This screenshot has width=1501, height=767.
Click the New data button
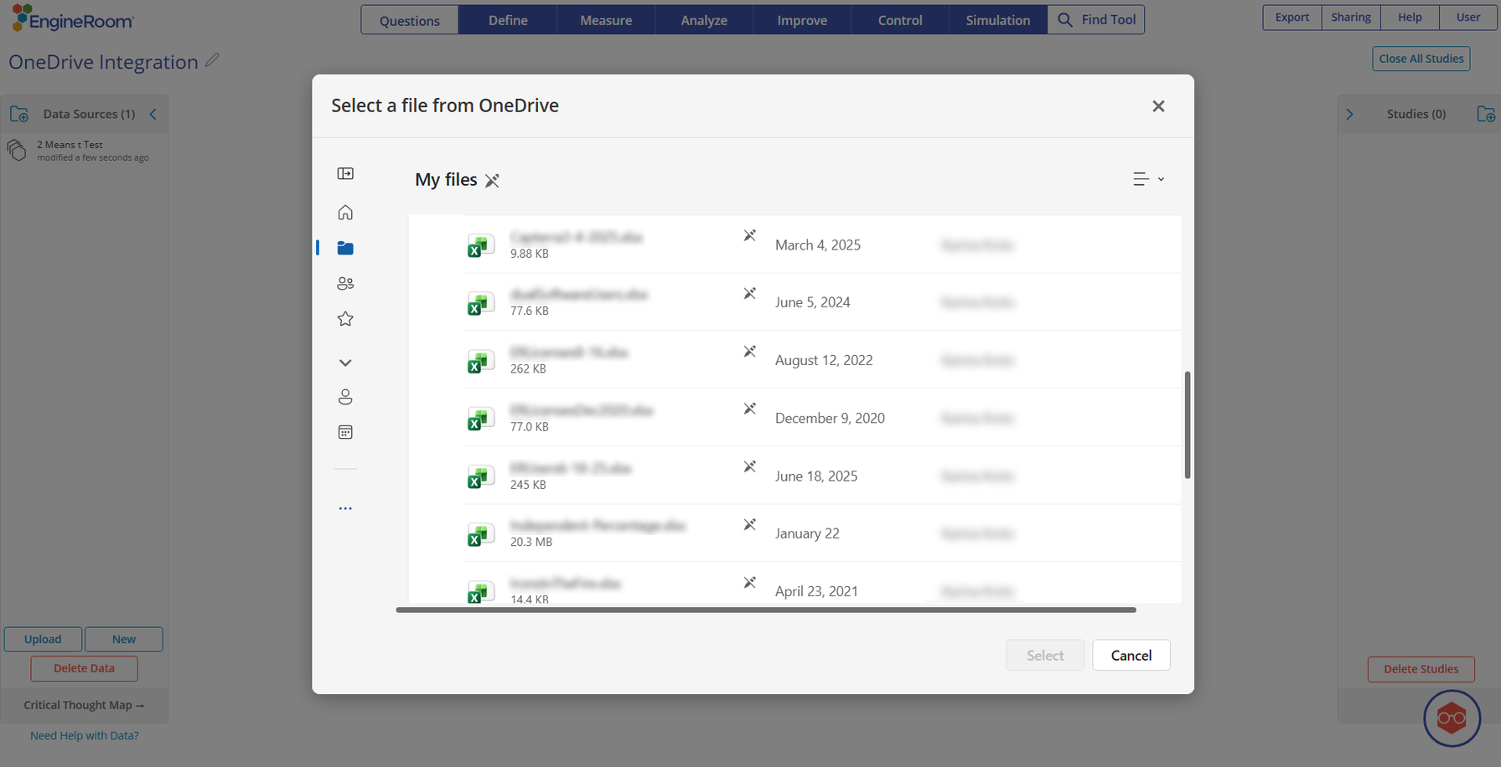(x=124, y=640)
